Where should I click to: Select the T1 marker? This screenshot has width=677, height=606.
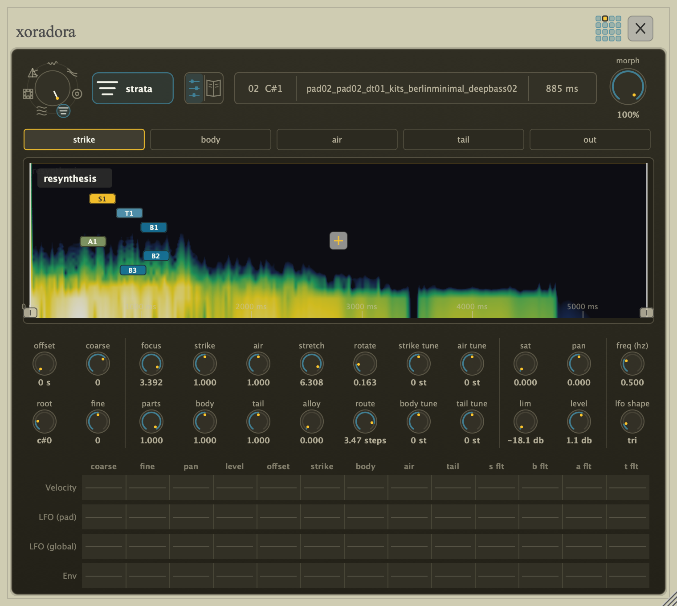tap(129, 213)
